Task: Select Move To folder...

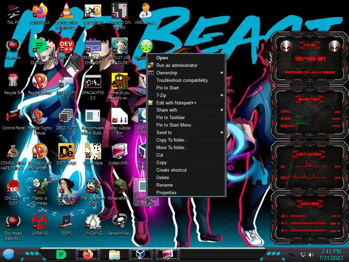Action: tap(186, 147)
